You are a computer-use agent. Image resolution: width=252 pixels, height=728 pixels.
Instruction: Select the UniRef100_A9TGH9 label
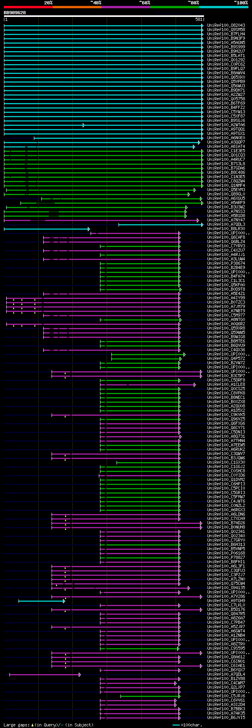[226, 601]
